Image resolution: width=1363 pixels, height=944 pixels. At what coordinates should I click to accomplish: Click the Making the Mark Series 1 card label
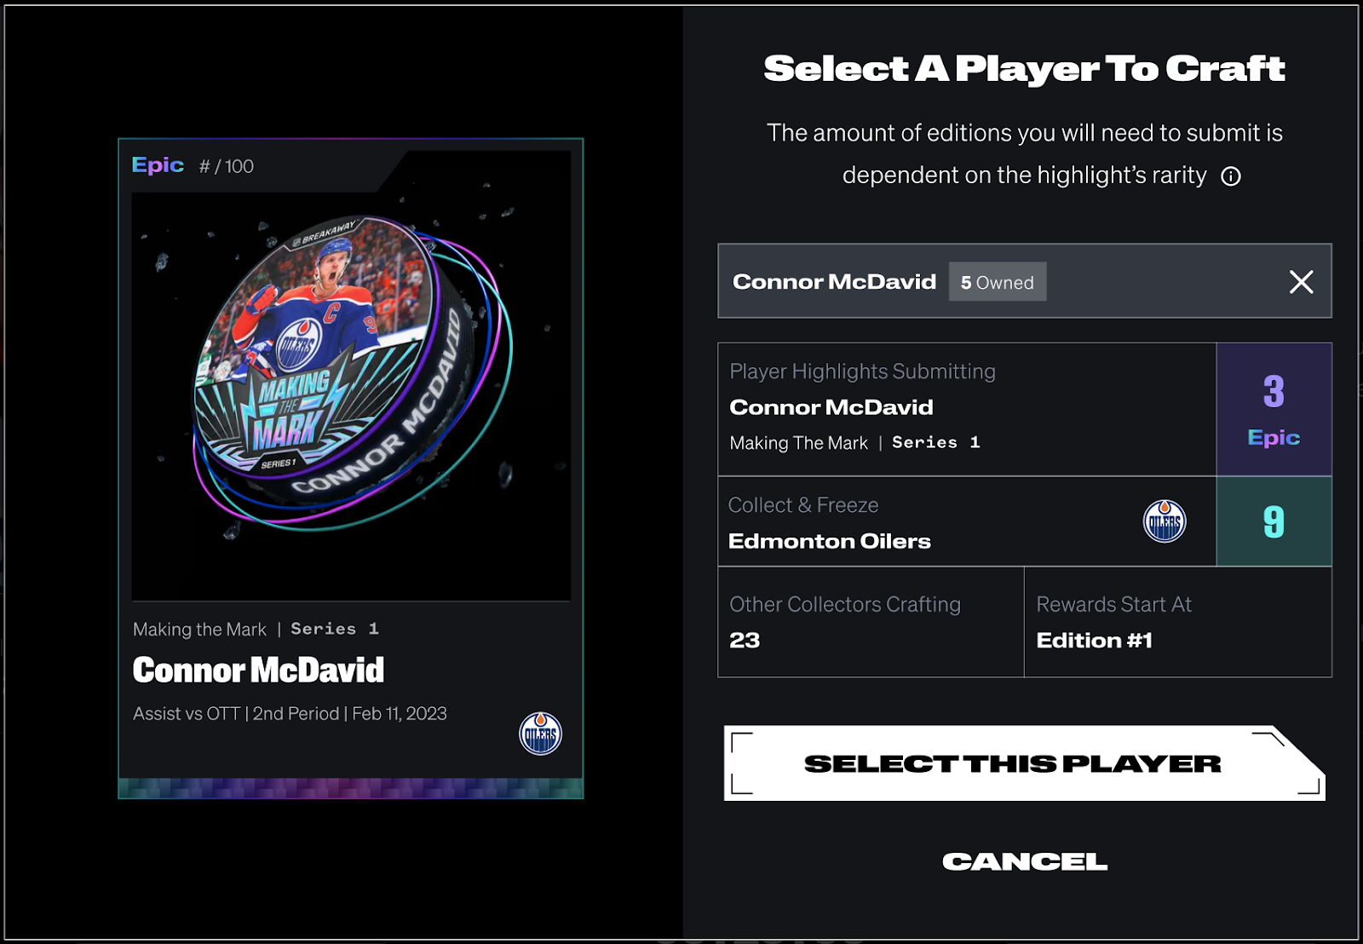[256, 629]
